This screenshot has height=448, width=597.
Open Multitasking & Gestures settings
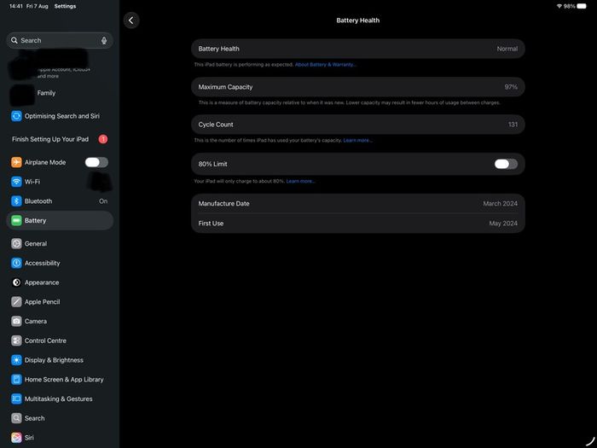(60, 399)
